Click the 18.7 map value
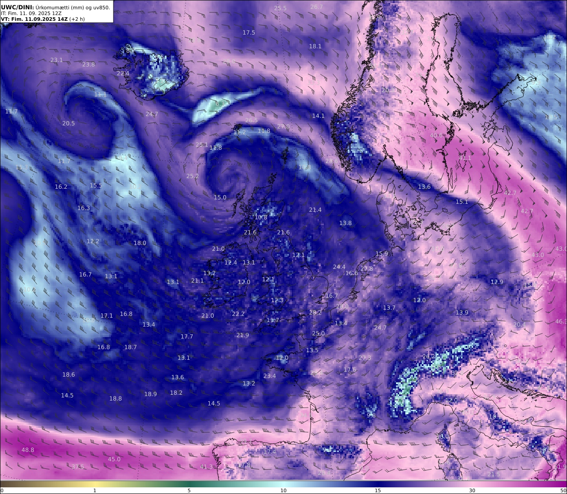The height and width of the screenshot is (494, 567). [x=131, y=347]
